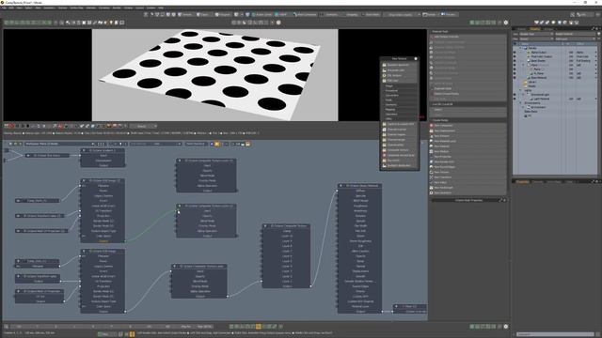Click the red icon at the start of the viewport toolbar
This screenshot has width=602, height=338.
coord(11,126)
